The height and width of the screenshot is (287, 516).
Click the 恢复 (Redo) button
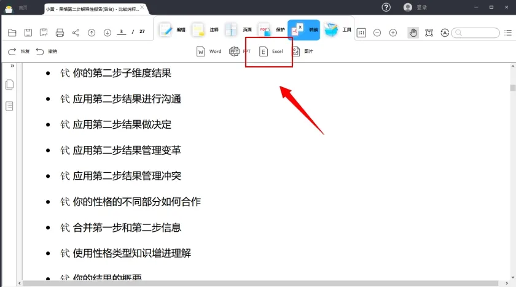point(19,52)
